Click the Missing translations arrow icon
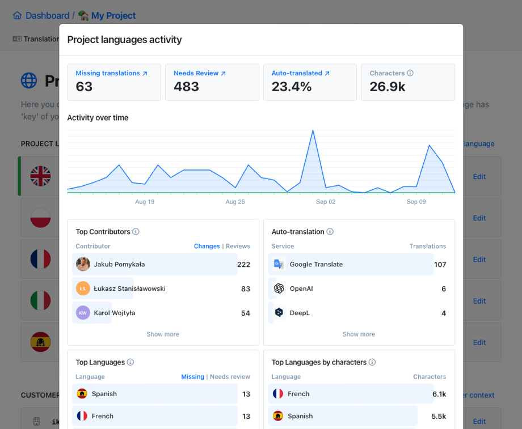This screenshot has width=522, height=429. pyautogui.click(x=145, y=74)
